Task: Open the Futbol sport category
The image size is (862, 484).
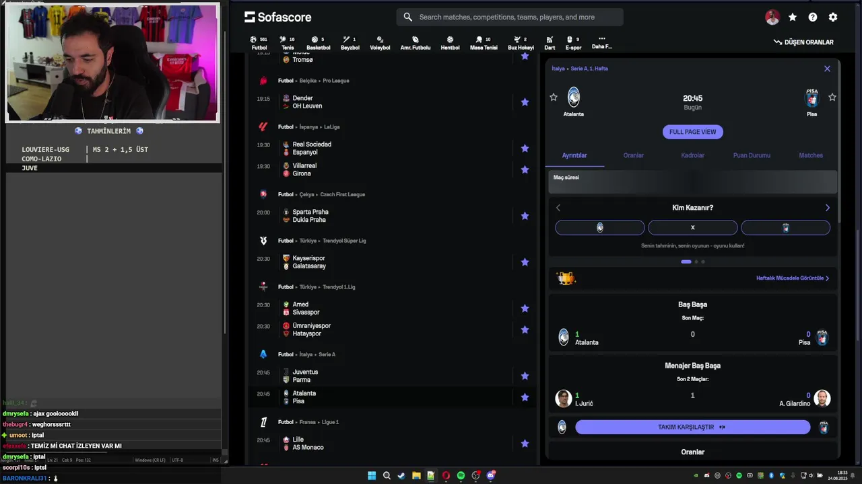Action: pos(259,43)
